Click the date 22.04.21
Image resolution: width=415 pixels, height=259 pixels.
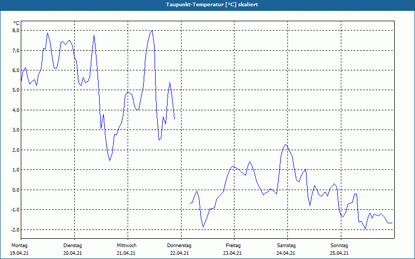pos(179,253)
